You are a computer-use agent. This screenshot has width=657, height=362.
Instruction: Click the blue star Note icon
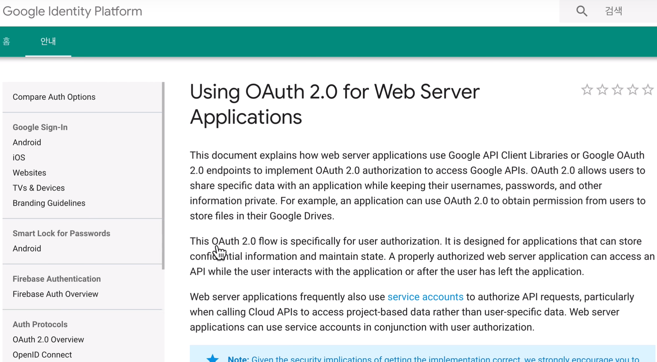[x=212, y=358]
